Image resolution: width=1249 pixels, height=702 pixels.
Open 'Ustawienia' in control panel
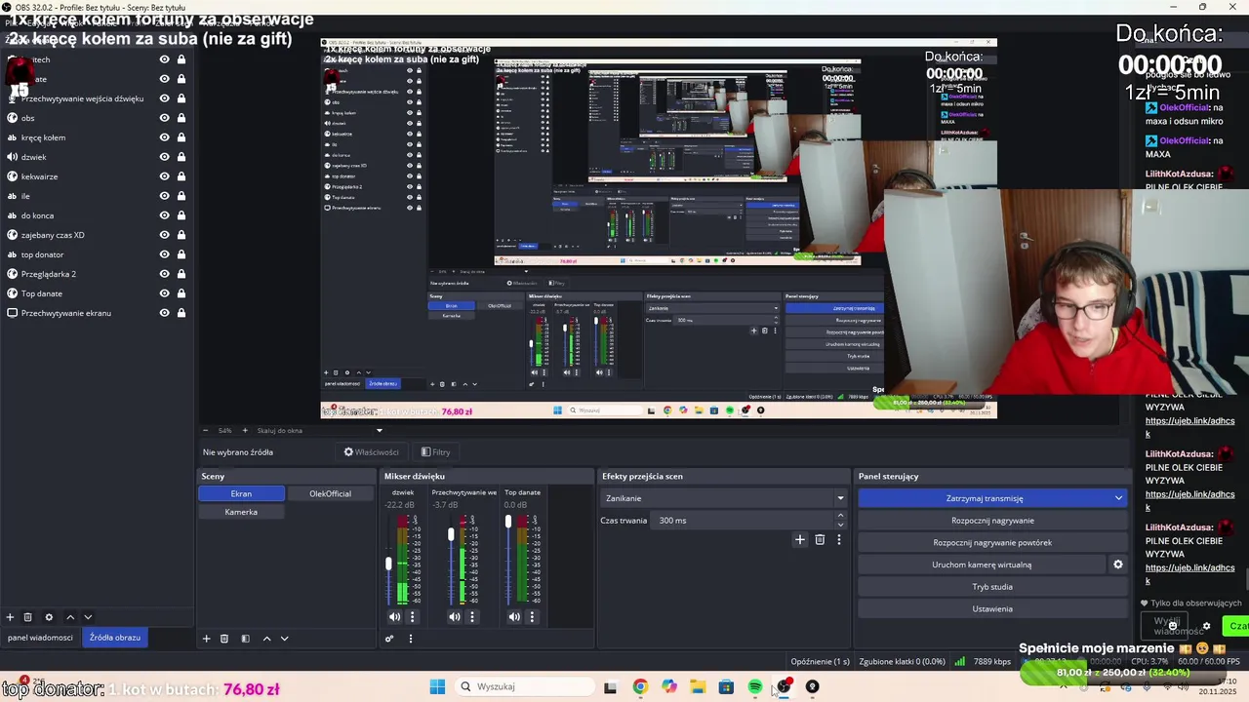(x=992, y=608)
